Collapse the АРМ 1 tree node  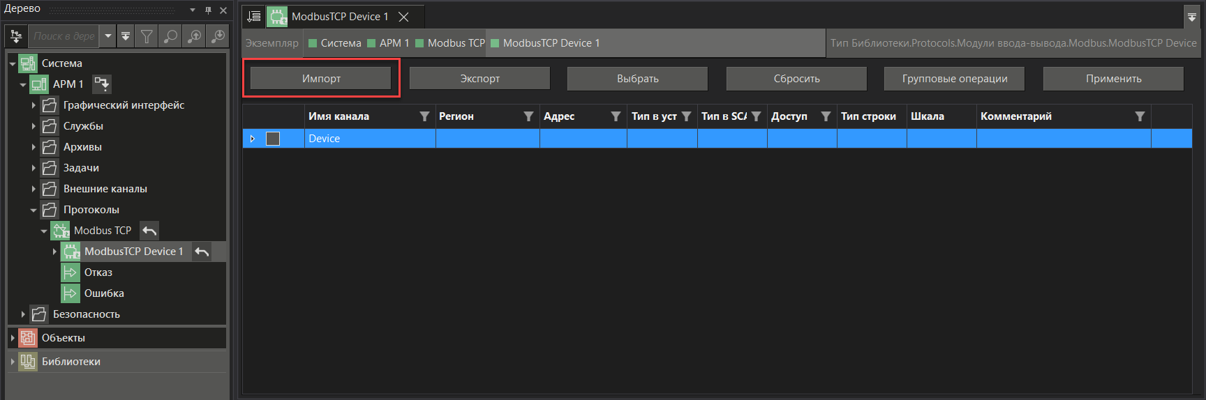(23, 84)
